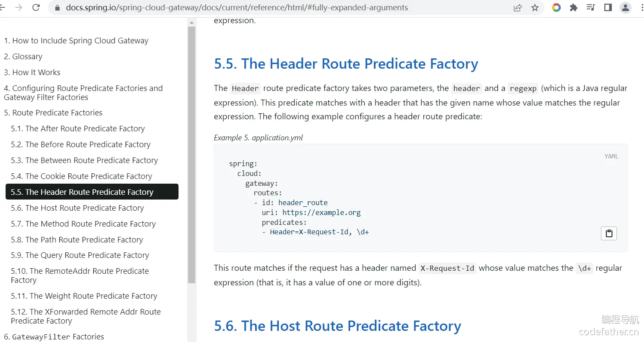Share this page using the share icon

518,8
